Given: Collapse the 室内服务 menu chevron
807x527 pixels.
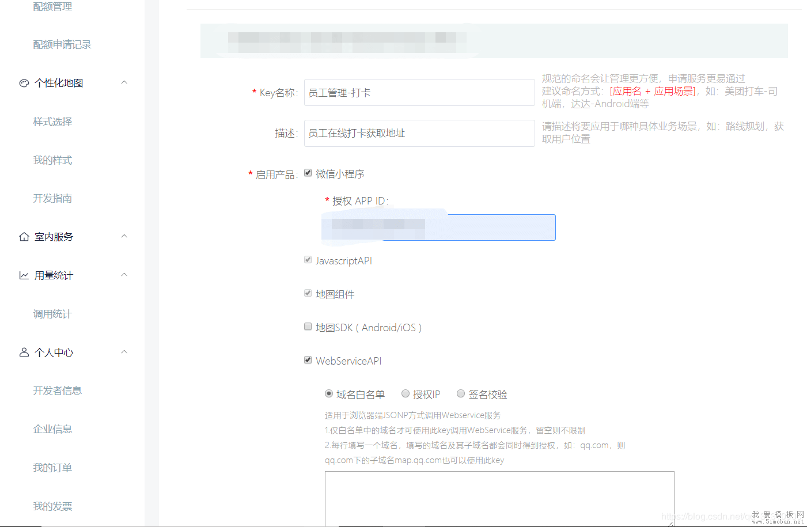Looking at the screenshot, I should point(124,236).
